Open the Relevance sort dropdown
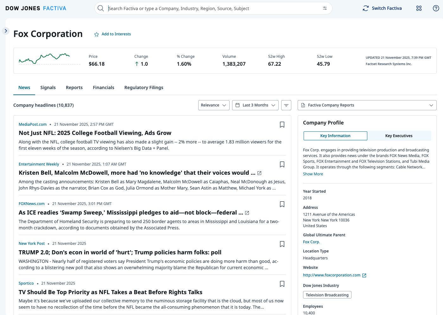The height and width of the screenshot is (315, 443). pos(214,105)
